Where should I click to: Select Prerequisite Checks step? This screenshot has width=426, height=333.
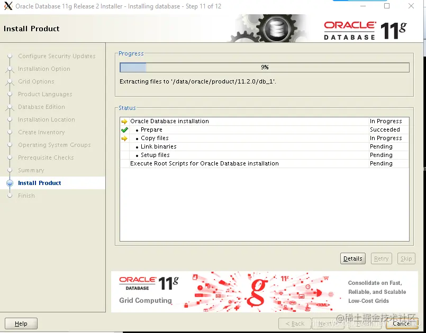pyautogui.click(x=46, y=158)
